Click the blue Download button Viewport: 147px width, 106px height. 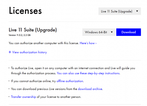pos(128,32)
